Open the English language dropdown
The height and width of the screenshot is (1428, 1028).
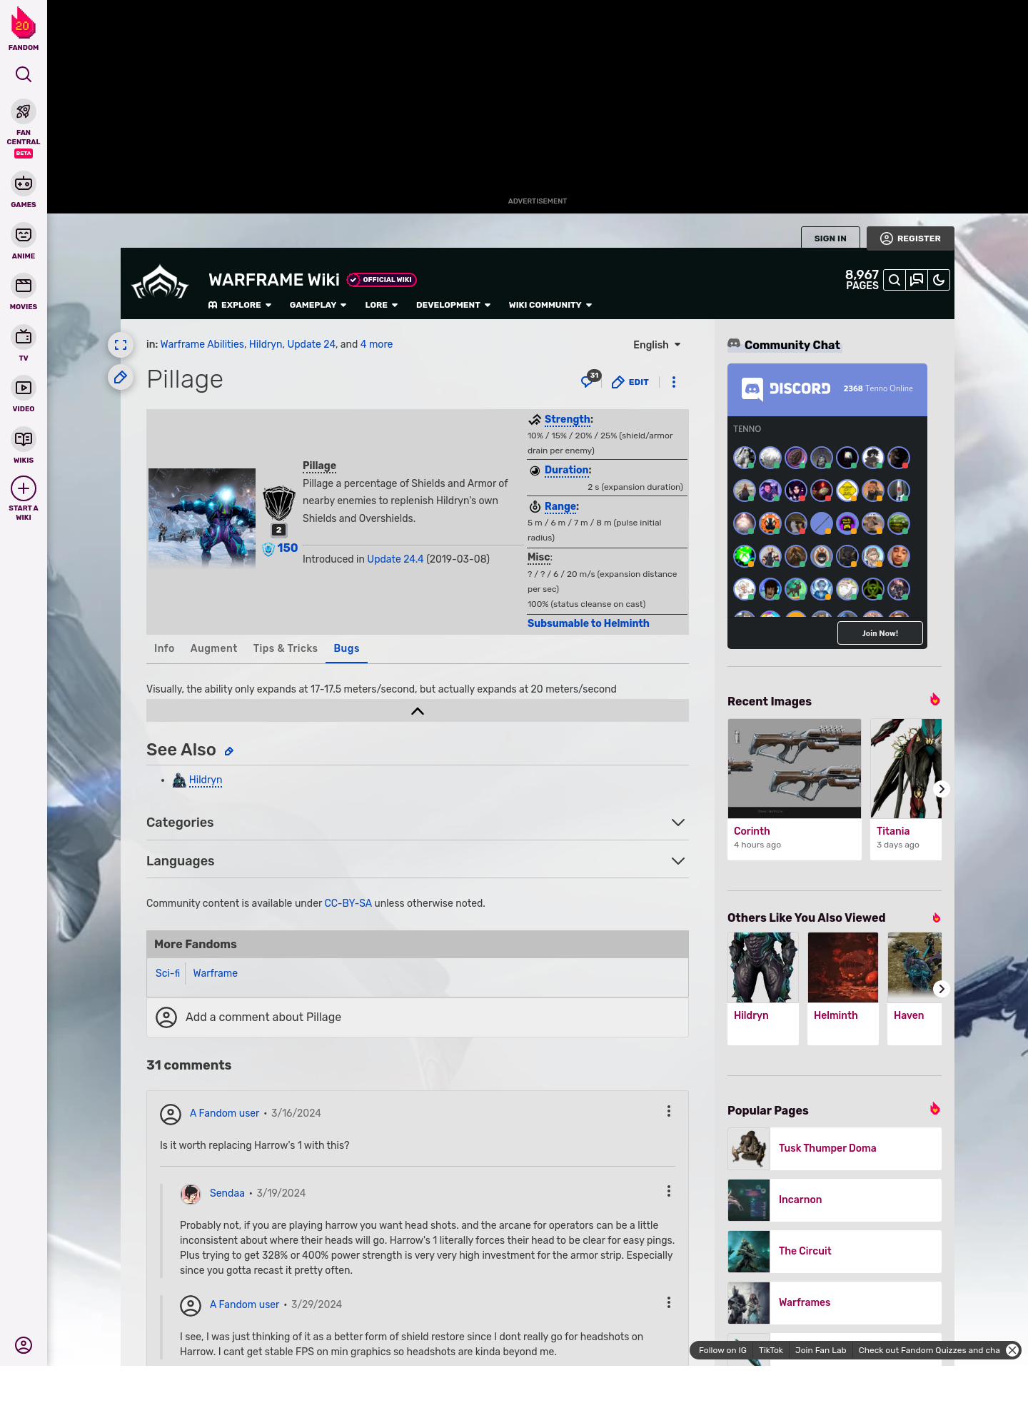(657, 345)
